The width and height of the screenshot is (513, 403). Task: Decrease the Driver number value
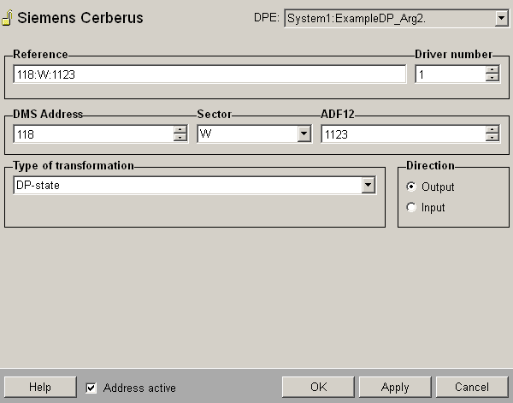492,78
